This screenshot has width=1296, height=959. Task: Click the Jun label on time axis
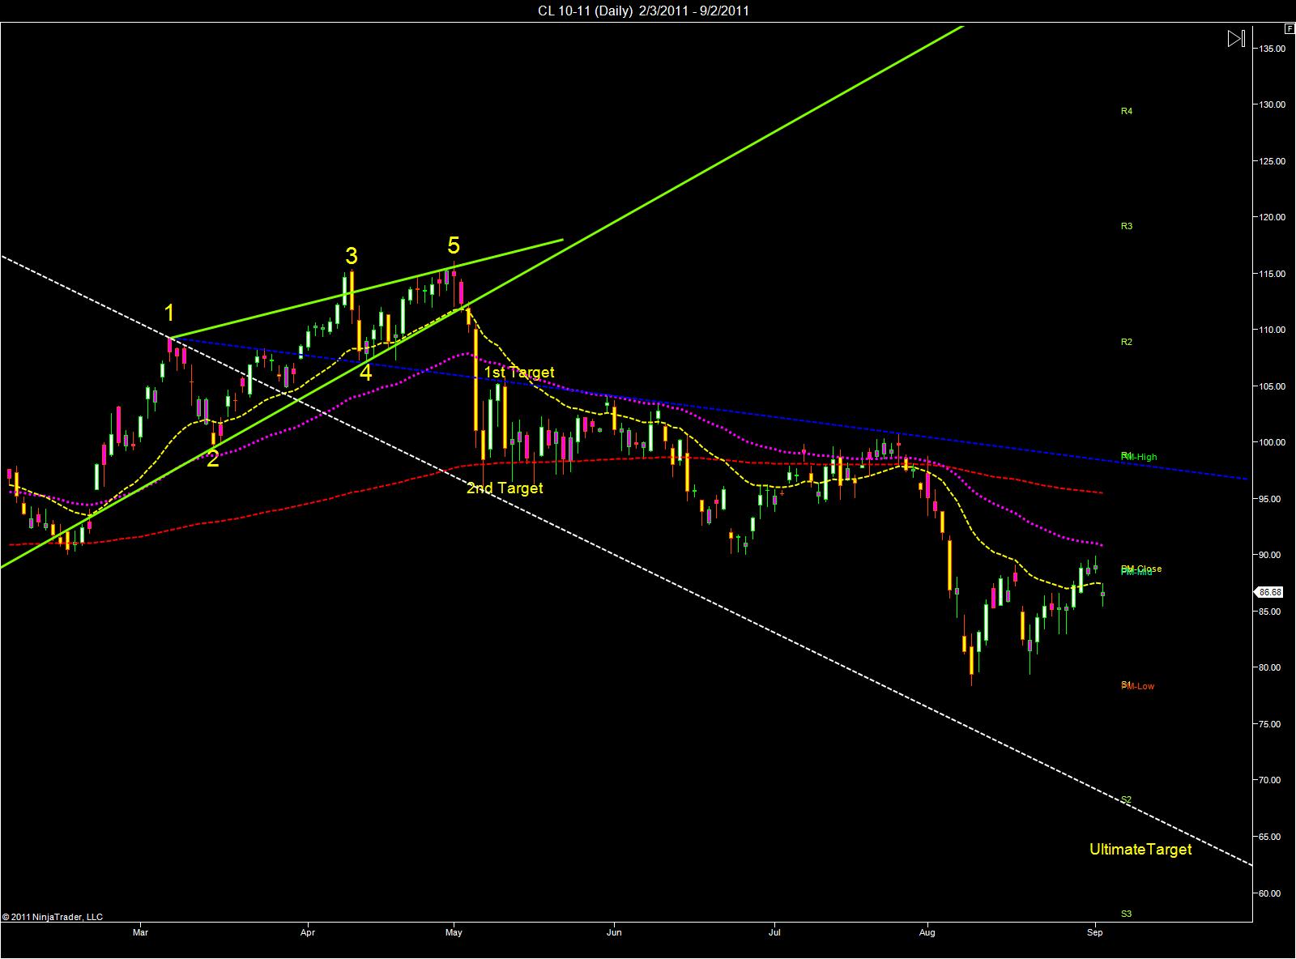point(614,932)
